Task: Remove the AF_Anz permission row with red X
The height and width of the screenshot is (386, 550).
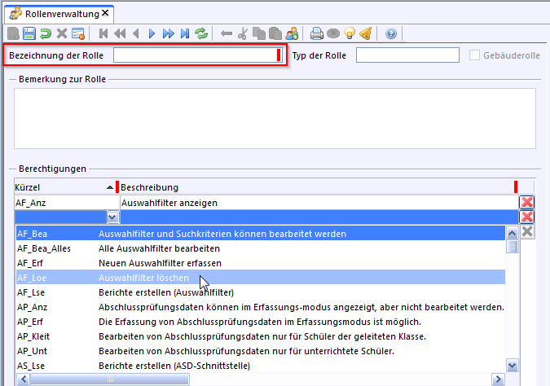Action: (x=526, y=202)
